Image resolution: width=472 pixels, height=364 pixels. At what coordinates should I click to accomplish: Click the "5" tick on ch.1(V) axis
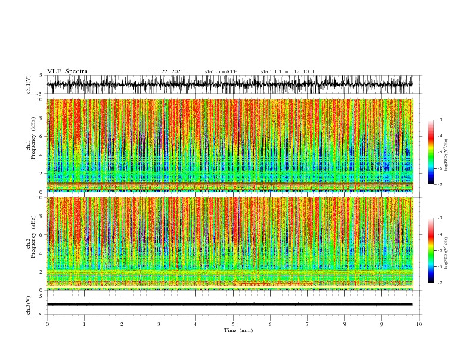41,75
